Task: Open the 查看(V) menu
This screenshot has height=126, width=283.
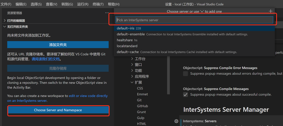Action: 52,4
